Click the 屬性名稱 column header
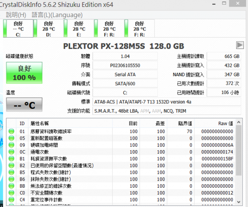Image resolution: width=248 pixels, height=207 pixels. (x=71, y=123)
